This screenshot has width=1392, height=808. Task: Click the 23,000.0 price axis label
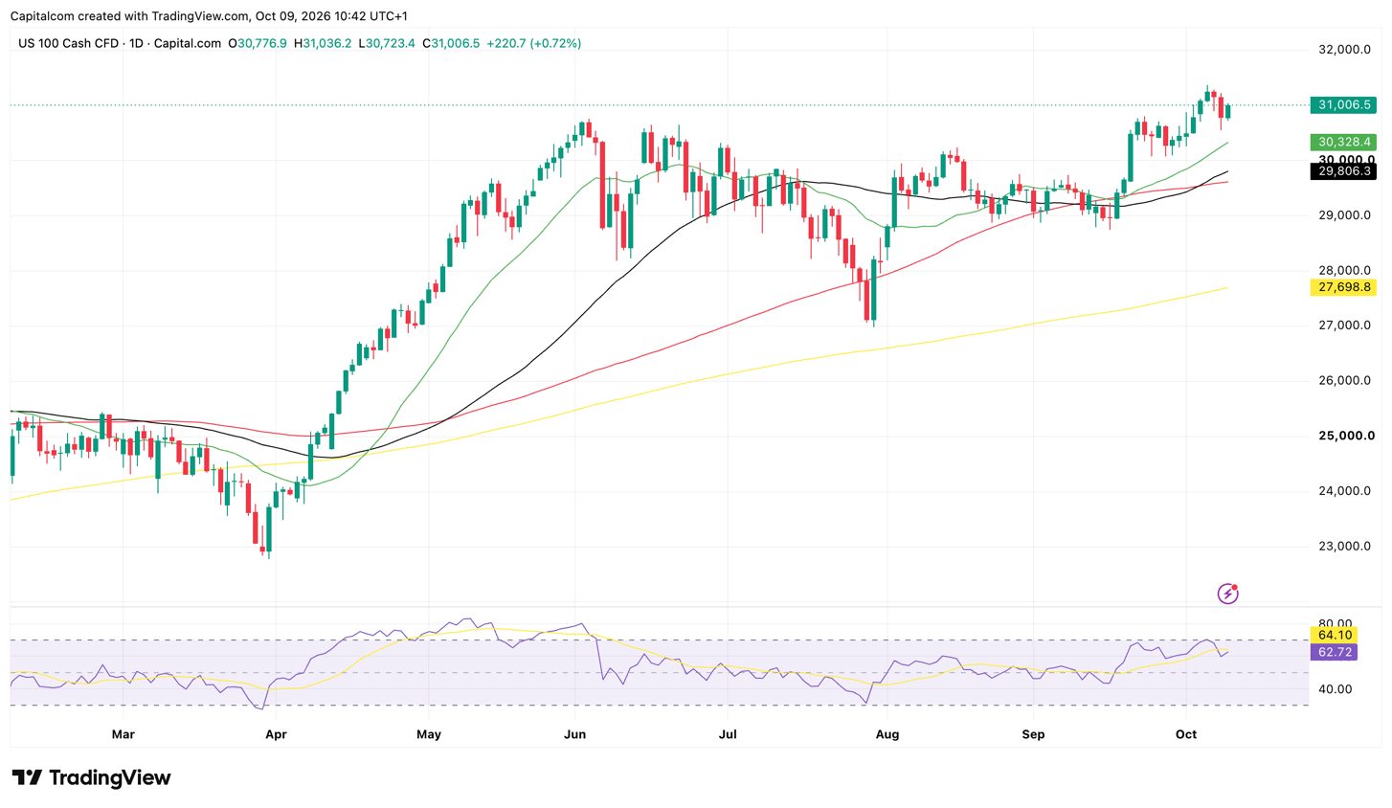[1344, 547]
